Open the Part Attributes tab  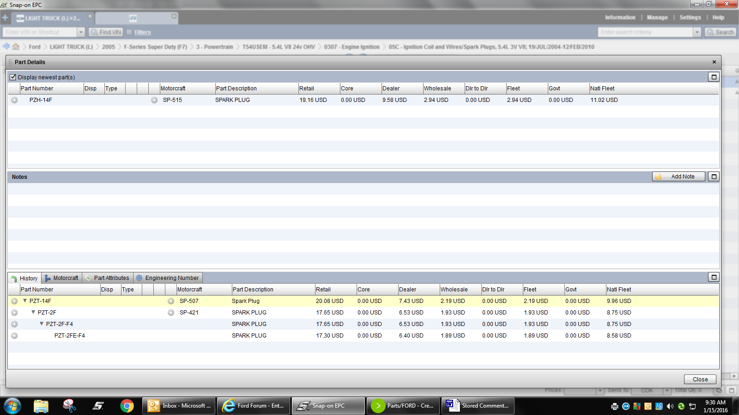pyautogui.click(x=107, y=278)
